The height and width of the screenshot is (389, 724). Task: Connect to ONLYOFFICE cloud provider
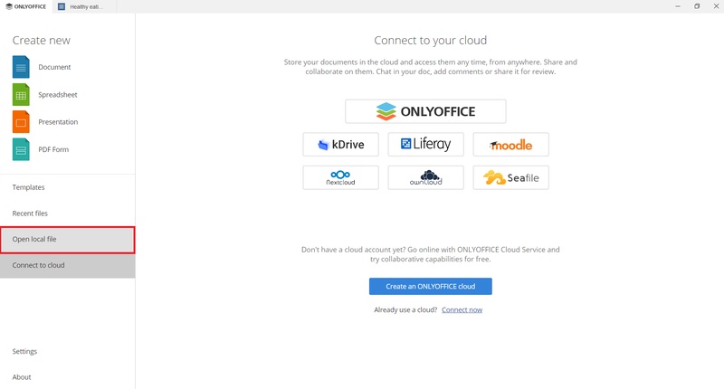[425, 111]
